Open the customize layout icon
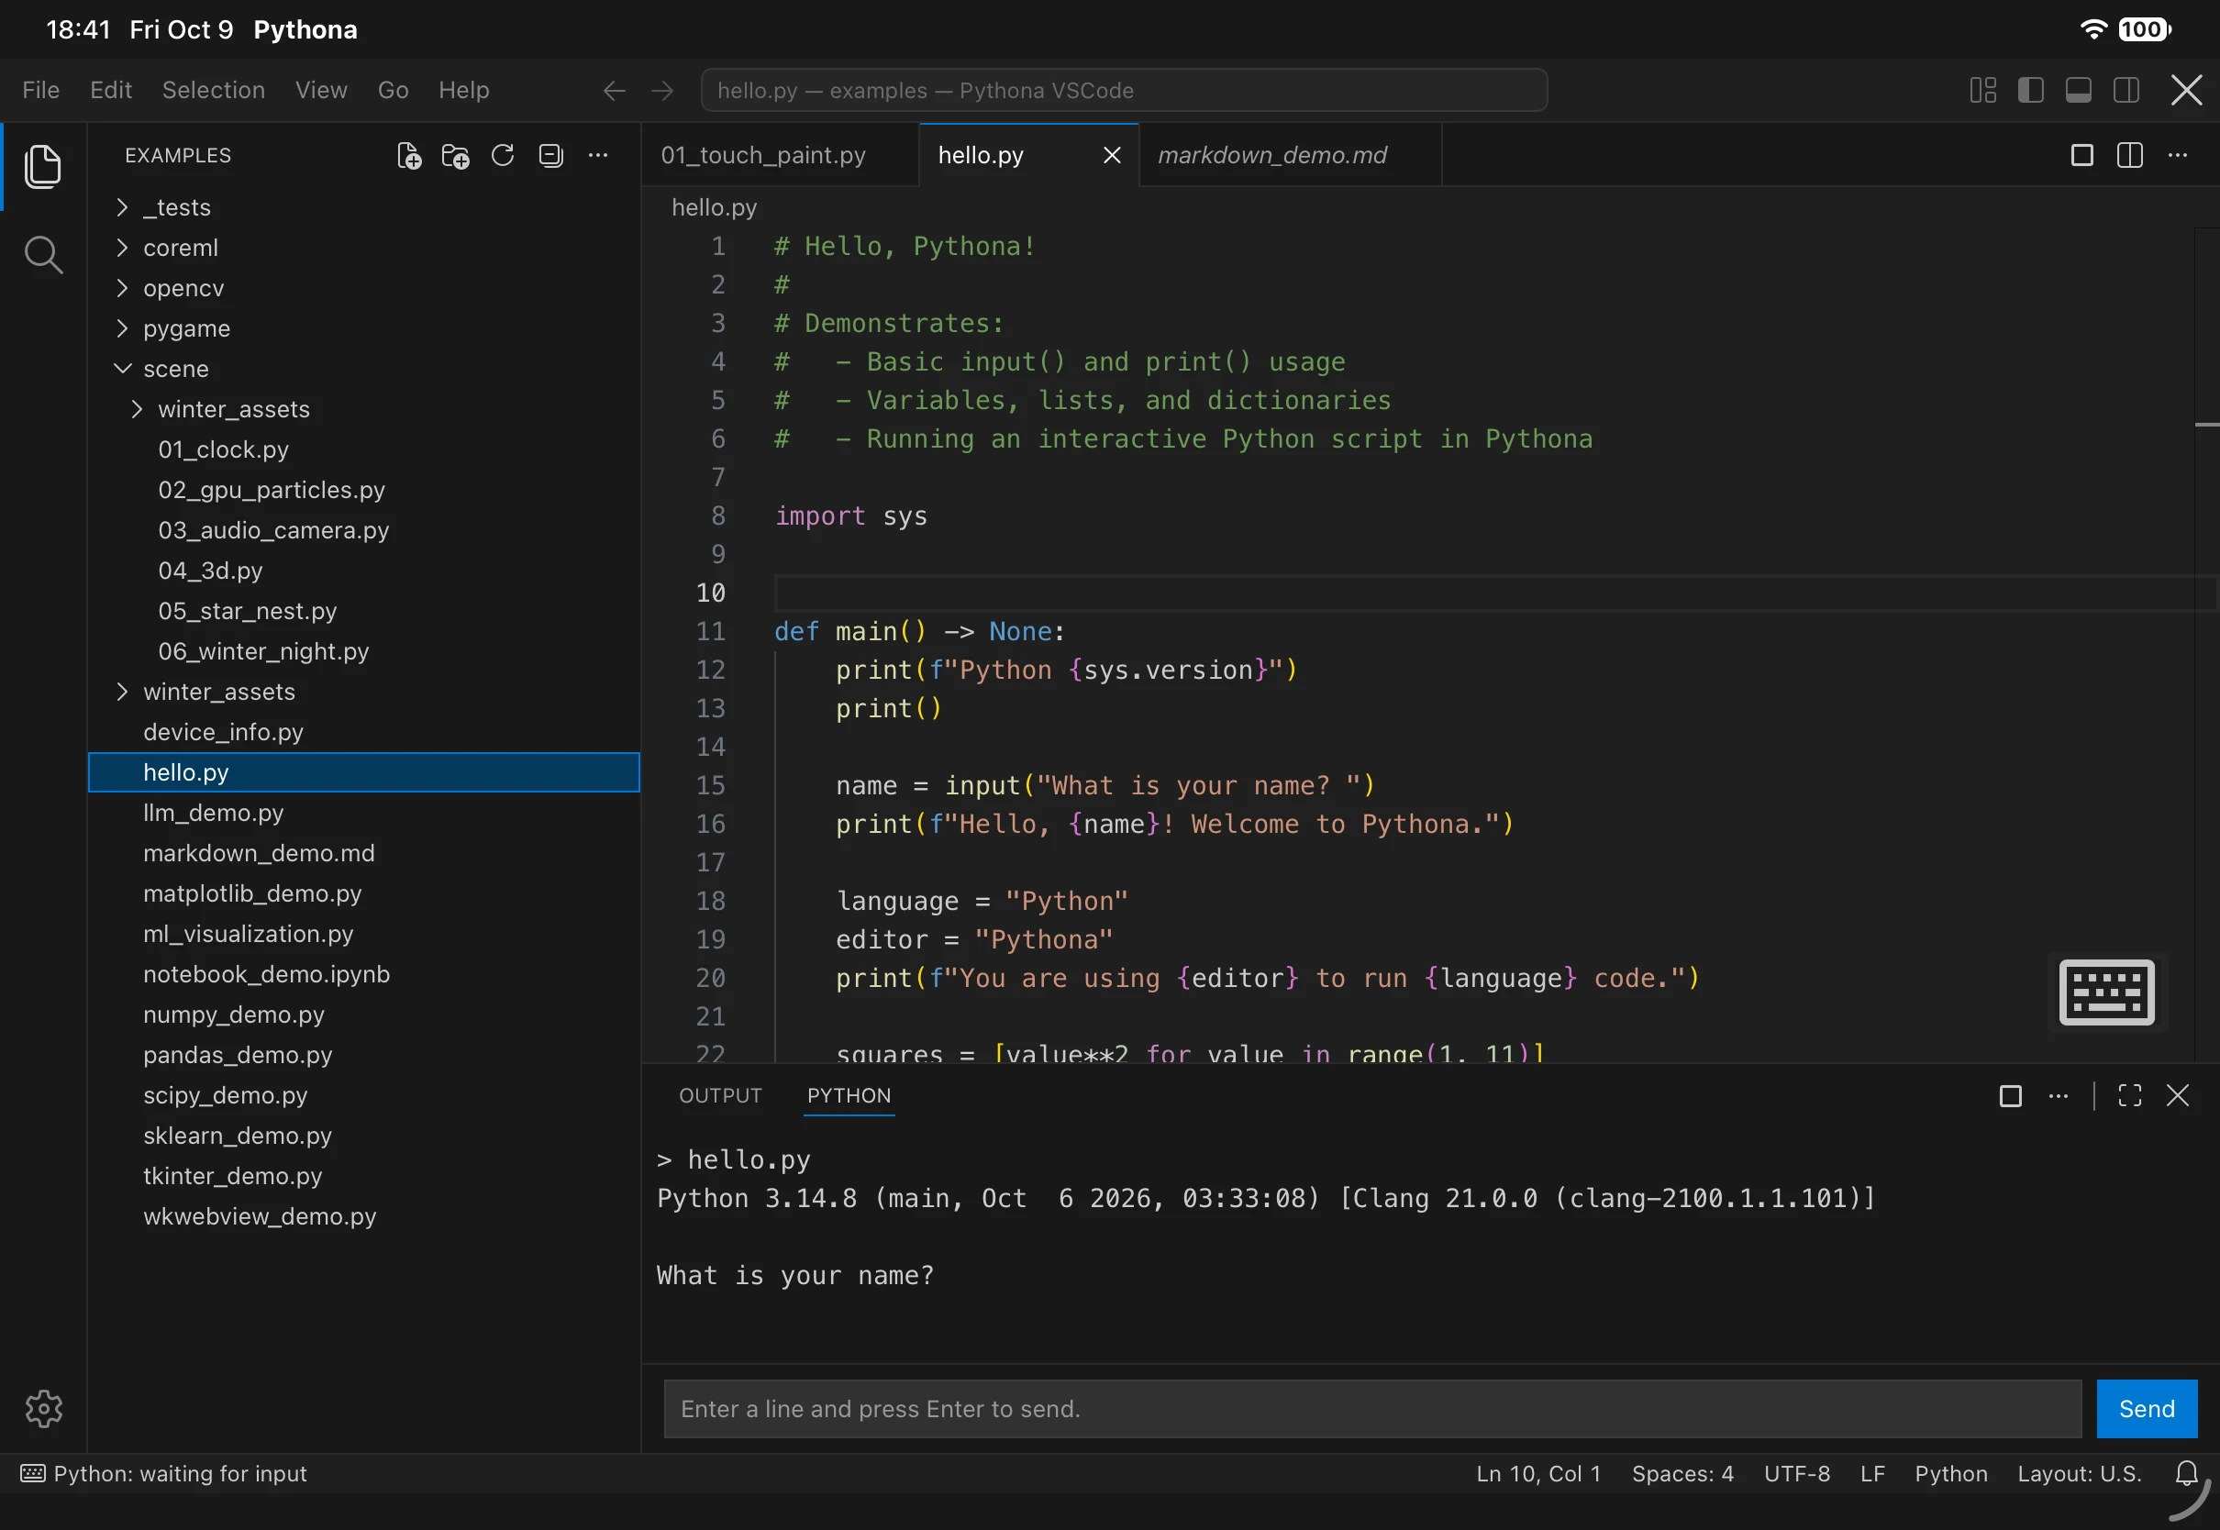 [1983, 90]
